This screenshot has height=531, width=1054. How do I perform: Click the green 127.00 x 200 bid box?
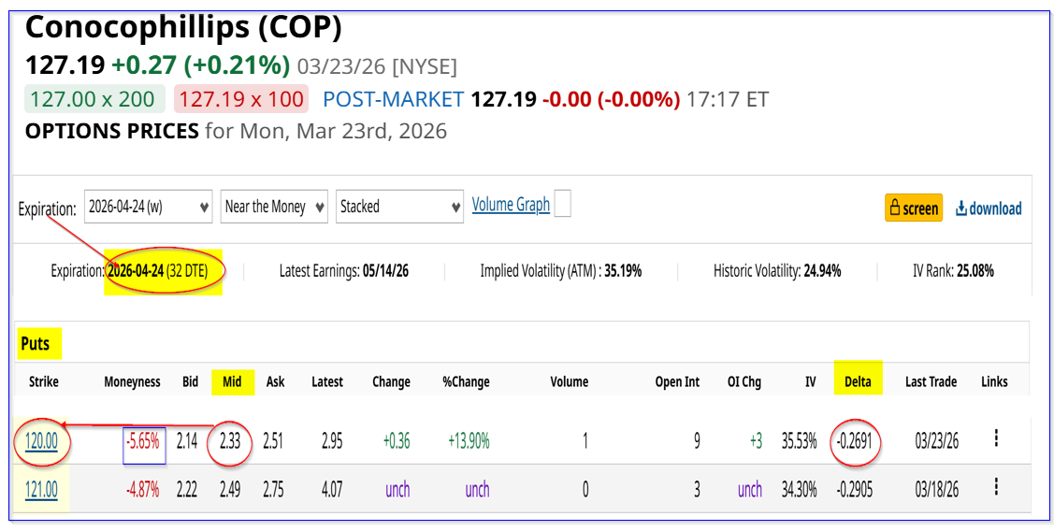pos(94,99)
